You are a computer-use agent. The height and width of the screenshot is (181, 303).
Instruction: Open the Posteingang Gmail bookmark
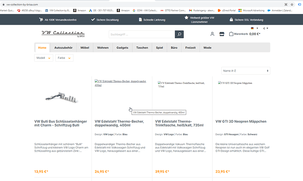click(x=202, y=11)
